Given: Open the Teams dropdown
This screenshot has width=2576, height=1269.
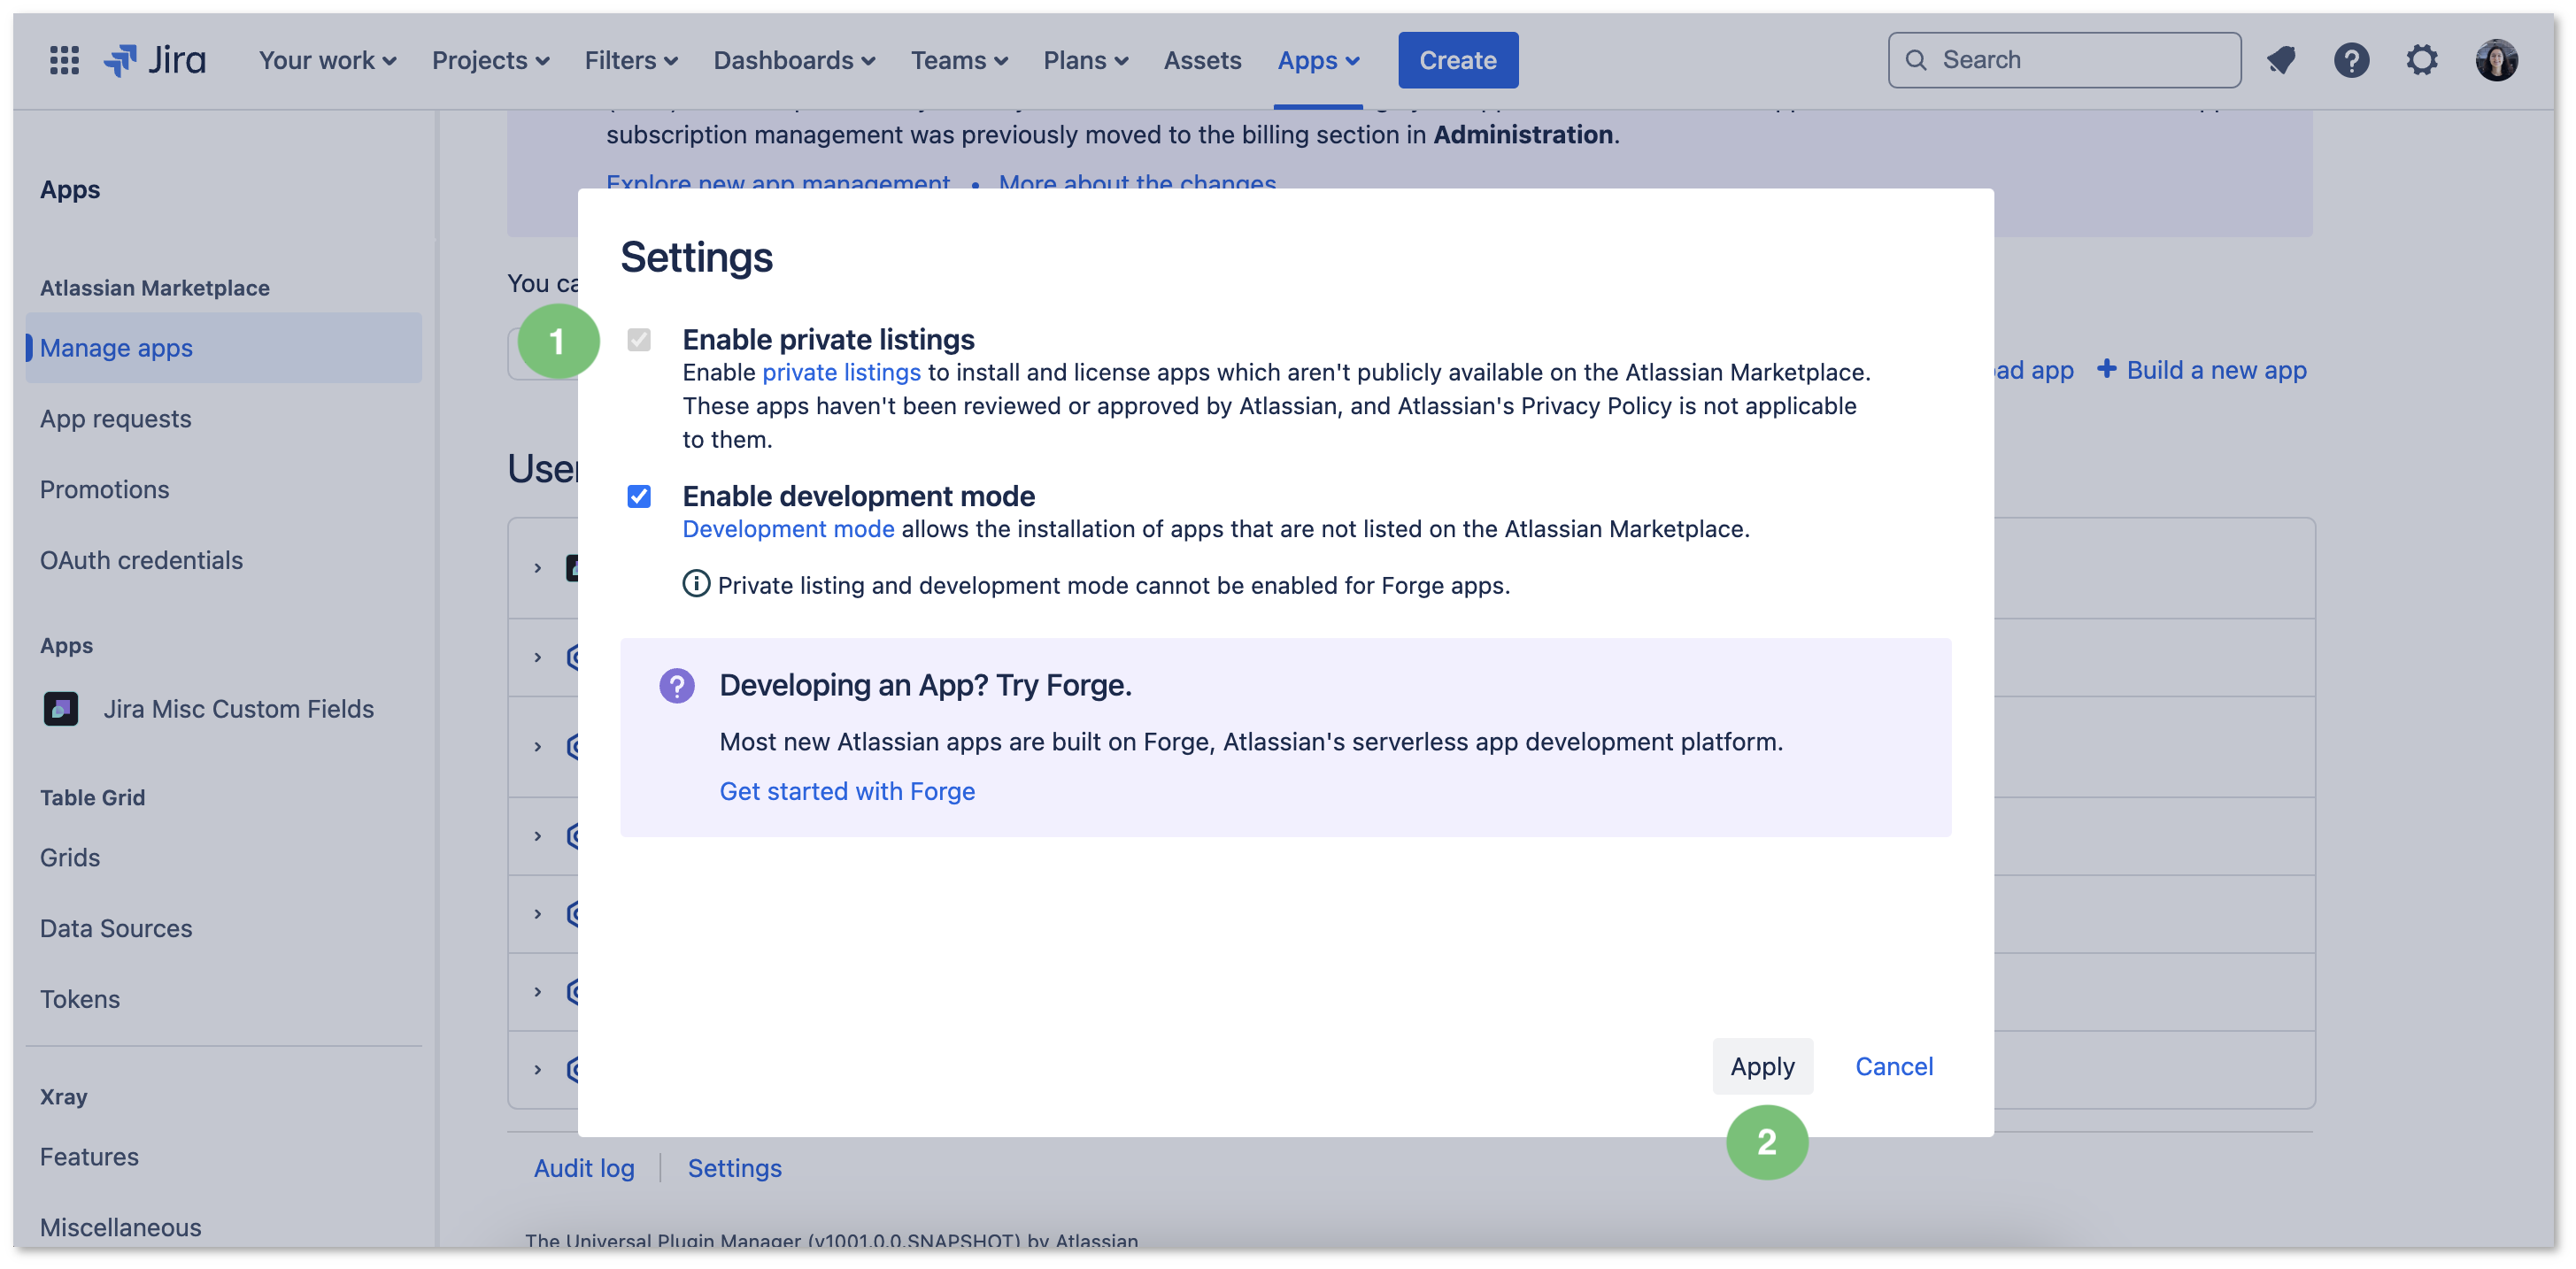Looking at the screenshot, I should click(x=960, y=60).
